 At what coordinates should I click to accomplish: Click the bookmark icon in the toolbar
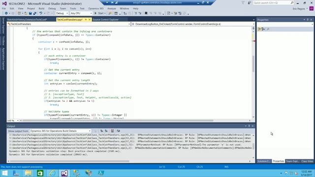(146, 13)
